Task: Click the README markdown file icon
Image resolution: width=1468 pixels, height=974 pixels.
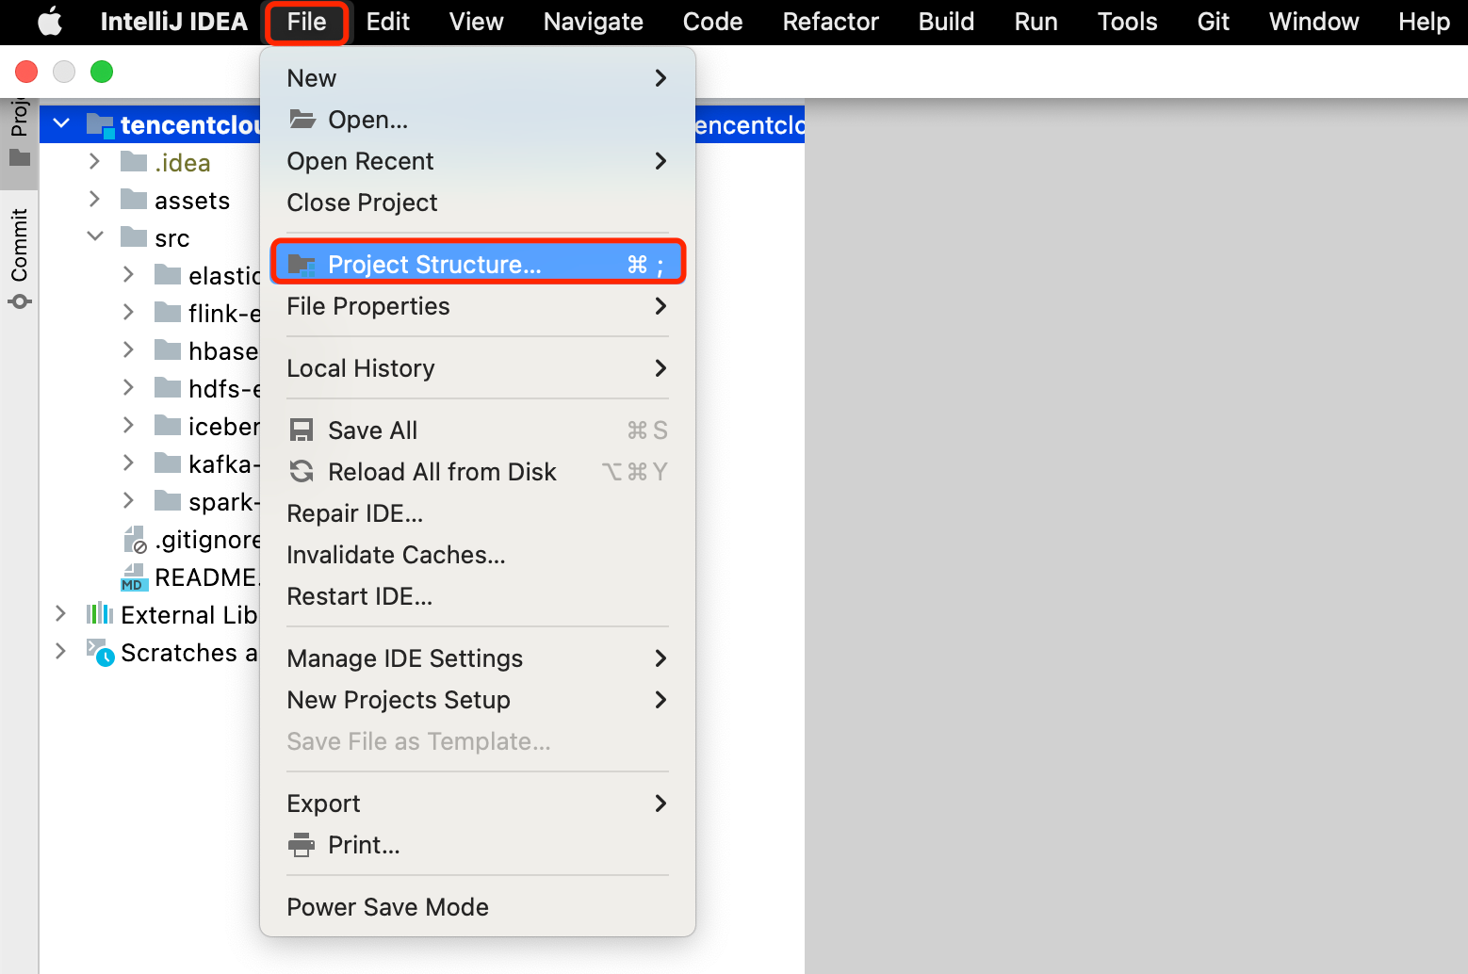Action: (x=134, y=577)
